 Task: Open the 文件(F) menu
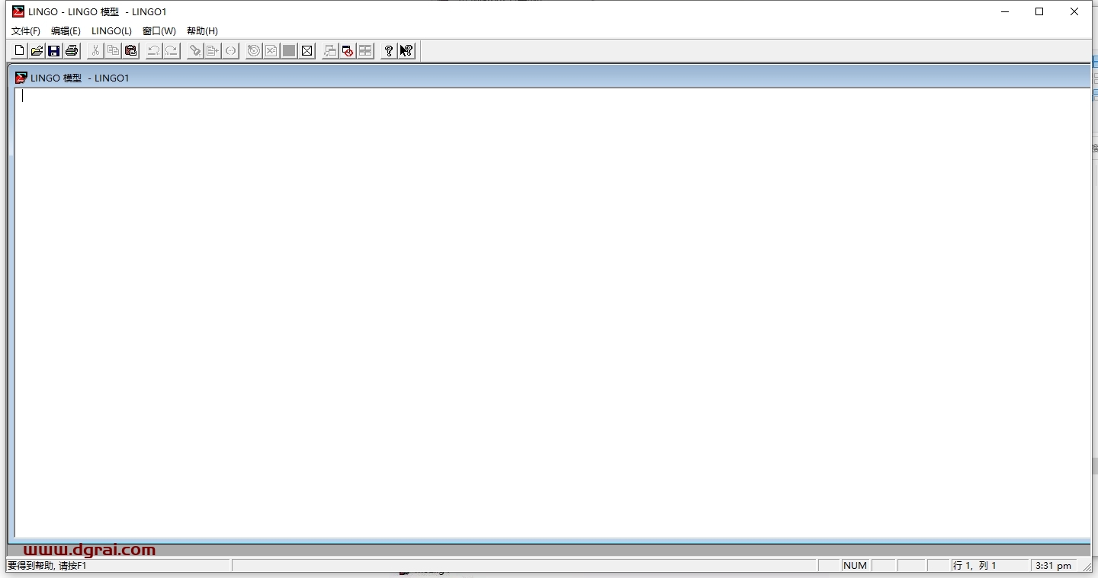26,31
